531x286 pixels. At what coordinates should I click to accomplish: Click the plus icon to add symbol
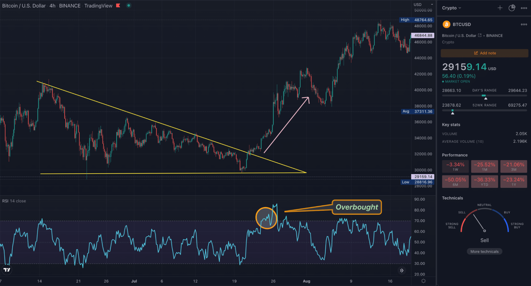pyautogui.click(x=500, y=8)
